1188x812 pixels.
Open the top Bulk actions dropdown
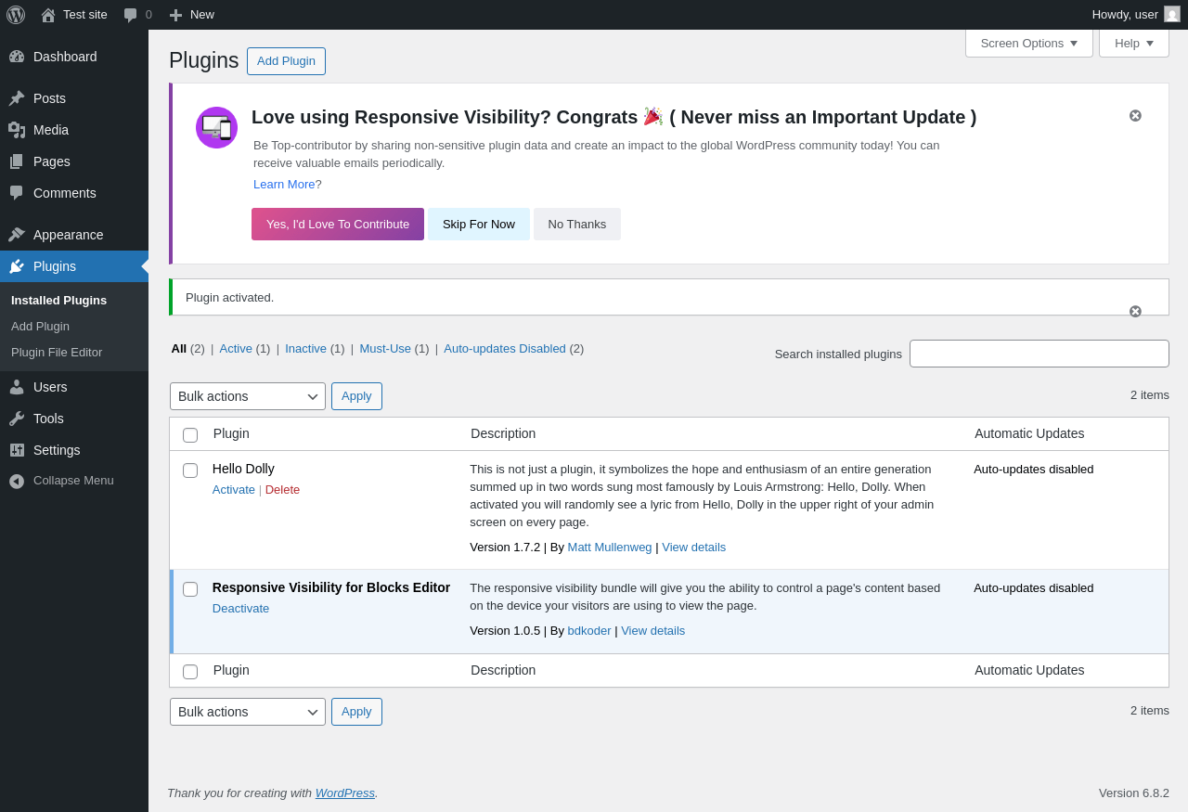tap(248, 396)
